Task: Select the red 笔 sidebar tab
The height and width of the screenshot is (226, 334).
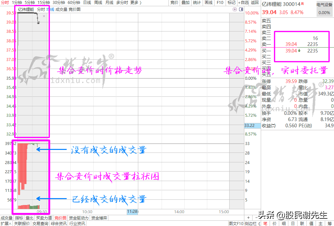Action: coord(265,223)
